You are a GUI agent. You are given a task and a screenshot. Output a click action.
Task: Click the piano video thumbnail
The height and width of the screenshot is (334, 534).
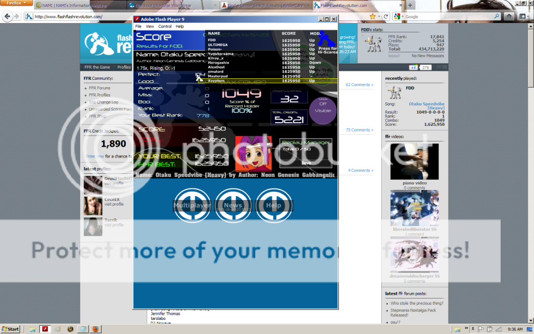415,162
